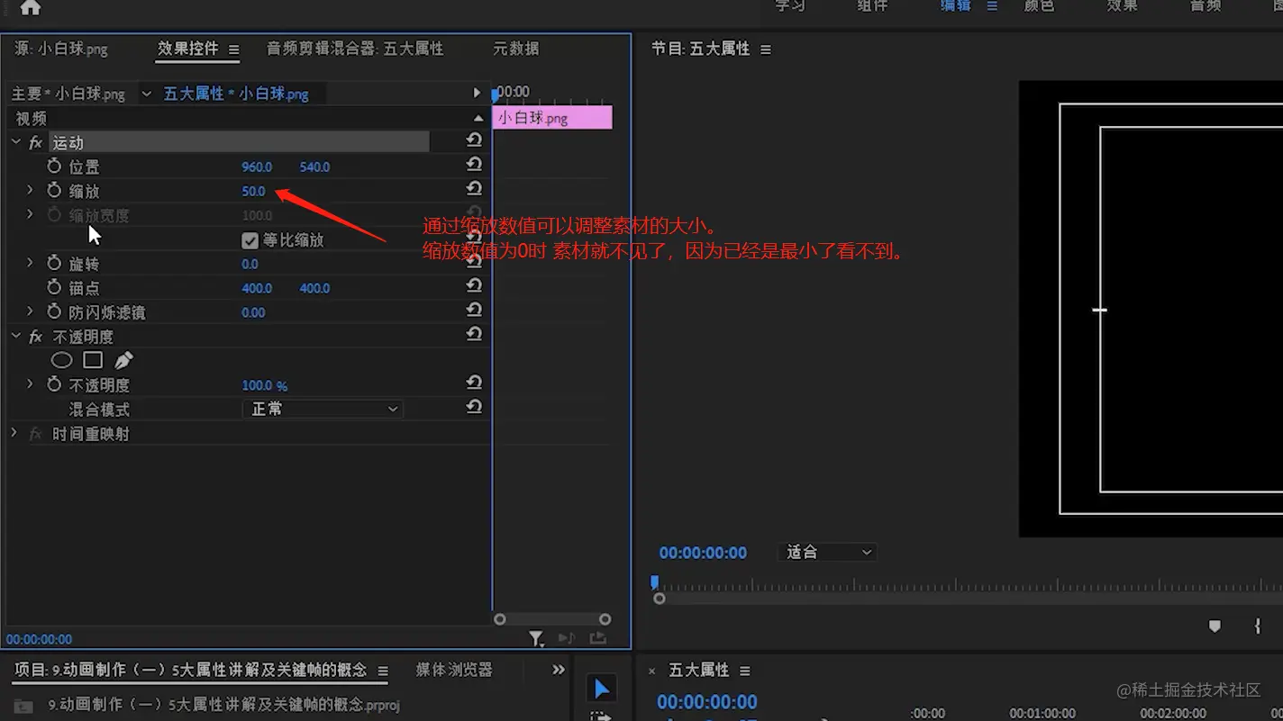The image size is (1283, 721).
Task: Click the program monitor zoom scroll handle
Action: [x=660, y=599]
